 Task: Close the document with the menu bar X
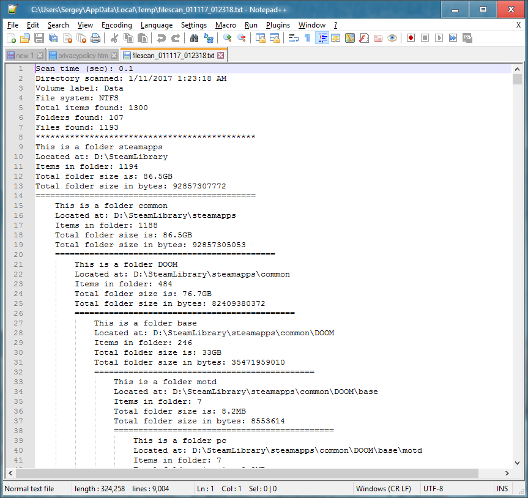[x=519, y=25]
